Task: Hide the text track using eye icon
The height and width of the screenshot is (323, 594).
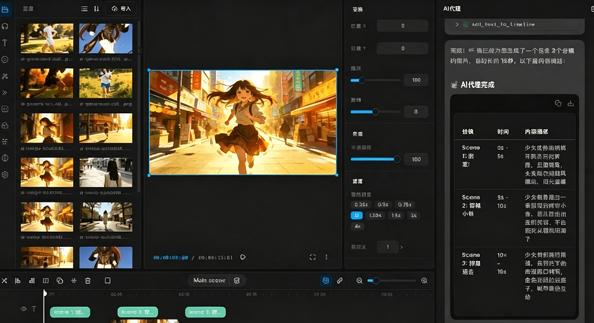Action: pos(24,309)
